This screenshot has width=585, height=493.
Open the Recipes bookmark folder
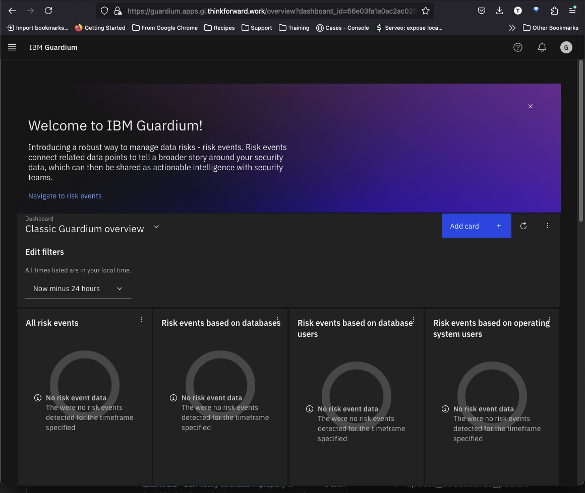coord(219,28)
